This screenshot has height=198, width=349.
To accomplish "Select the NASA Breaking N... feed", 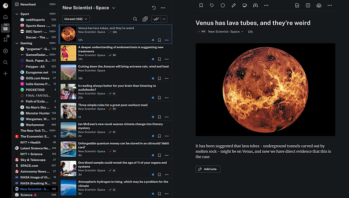I will pos(35,183).
